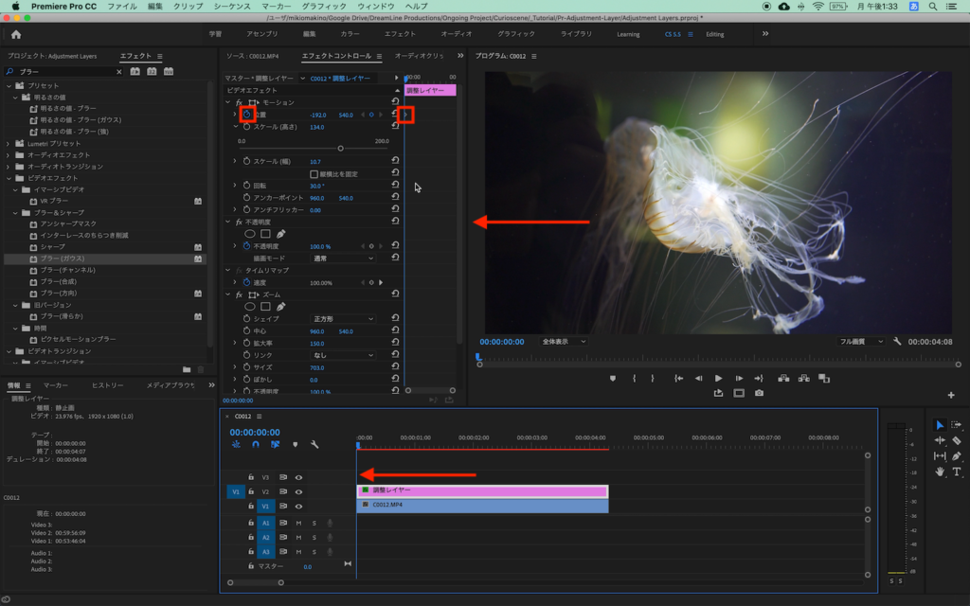This screenshot has height=606, width=970.
Task: Click the Home icon
Action: pyautogui.click(x=16, y=34)
